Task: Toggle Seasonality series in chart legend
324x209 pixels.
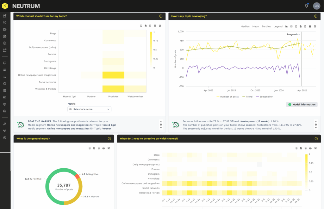Action: (x=264, y=97)
